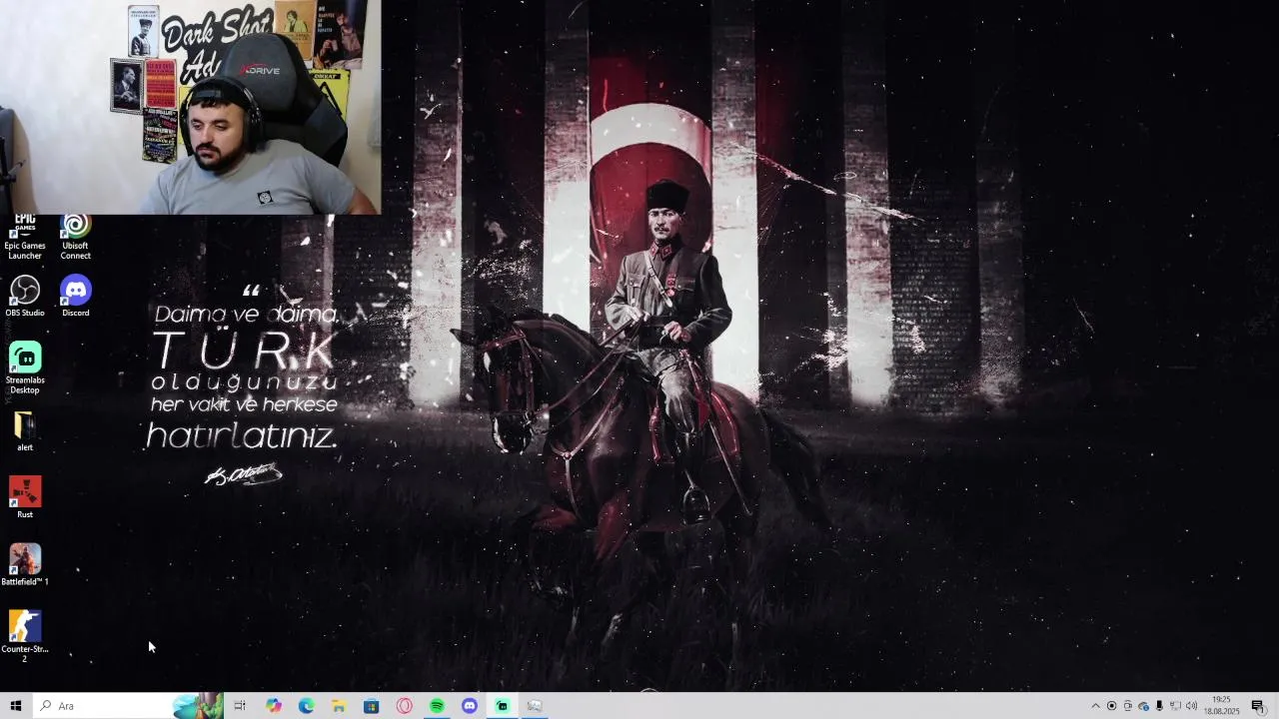Open network settings tray icon
Viewport: 1279px width, 719px height.
pos(1175,706)
